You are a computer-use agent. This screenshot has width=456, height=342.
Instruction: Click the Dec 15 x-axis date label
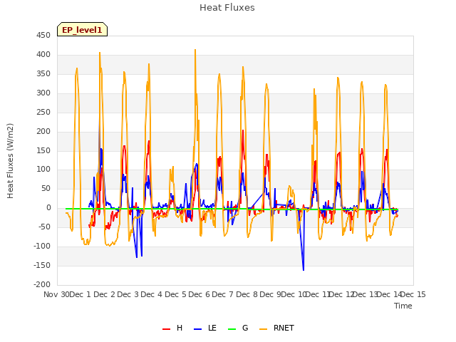pyautogui.click(x=413, y=294)
